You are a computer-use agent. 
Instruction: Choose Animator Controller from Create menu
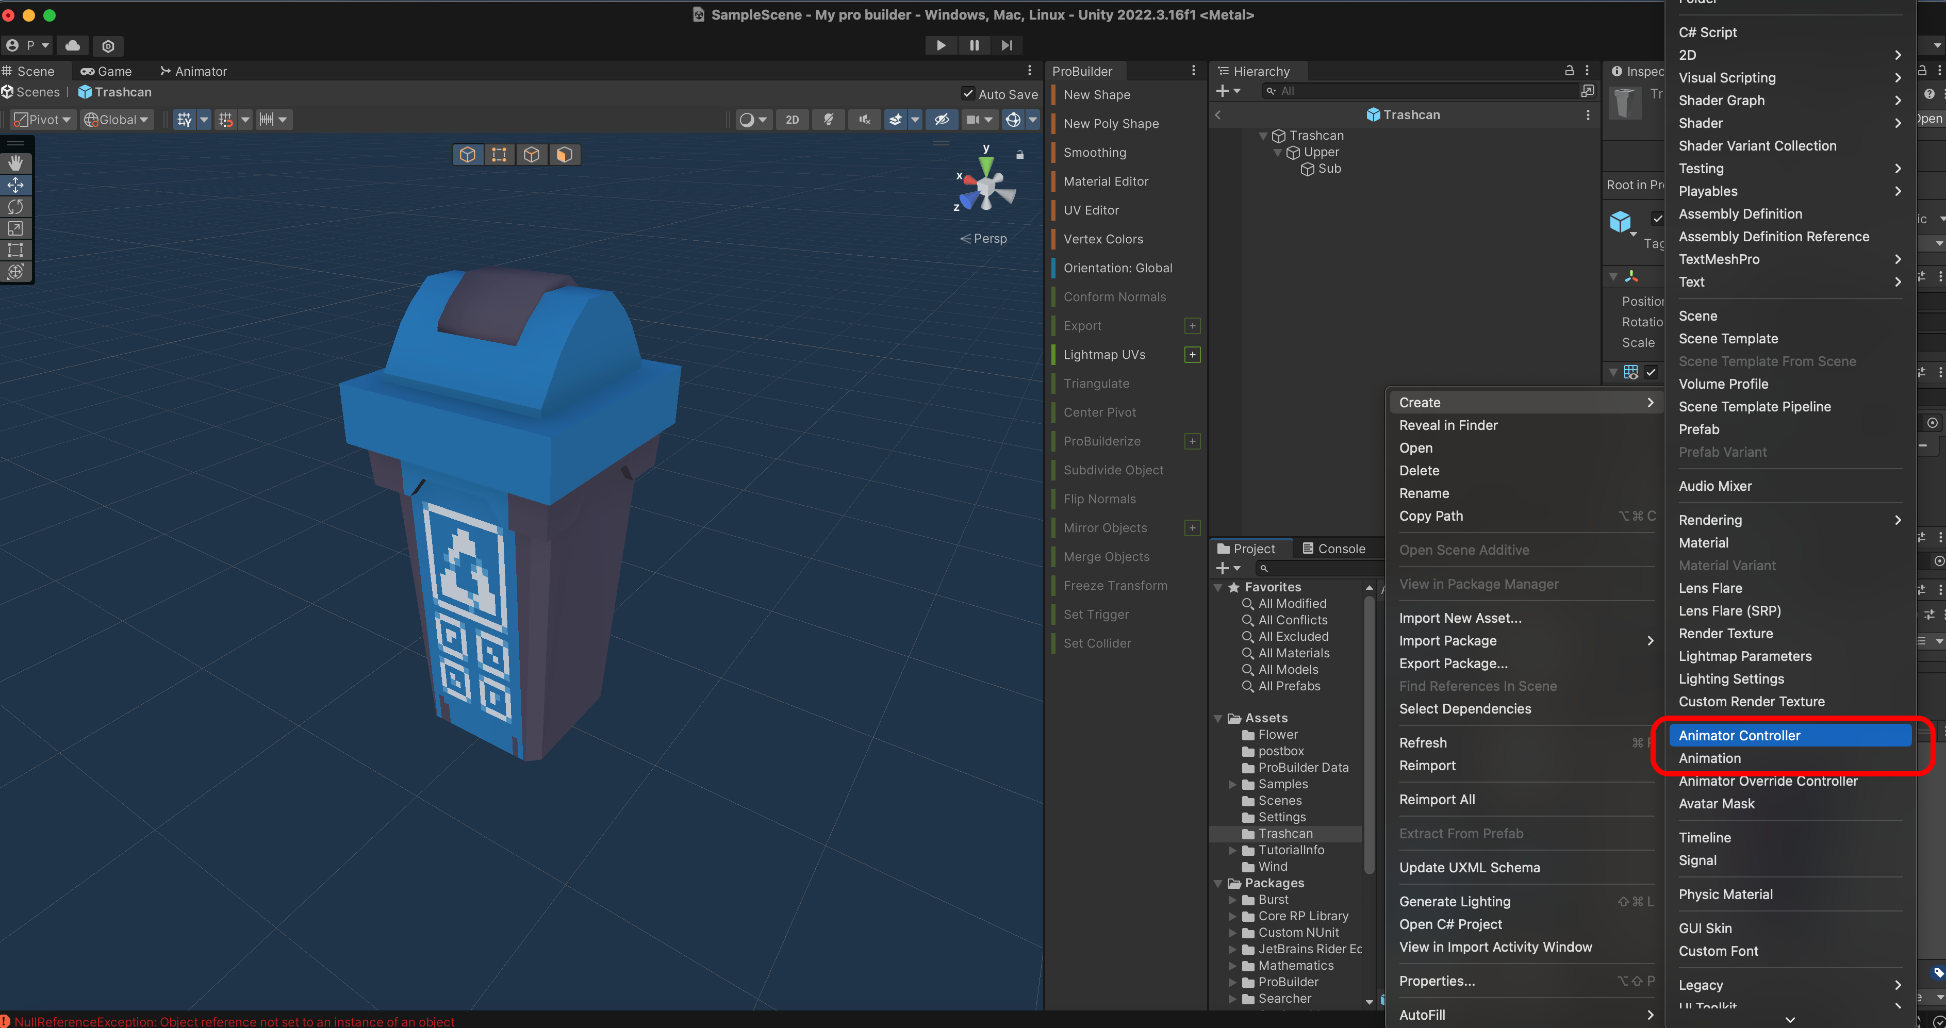point(1739,735)
